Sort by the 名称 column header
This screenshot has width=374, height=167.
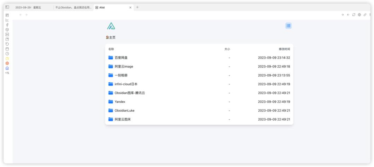(x=111, y=49)
